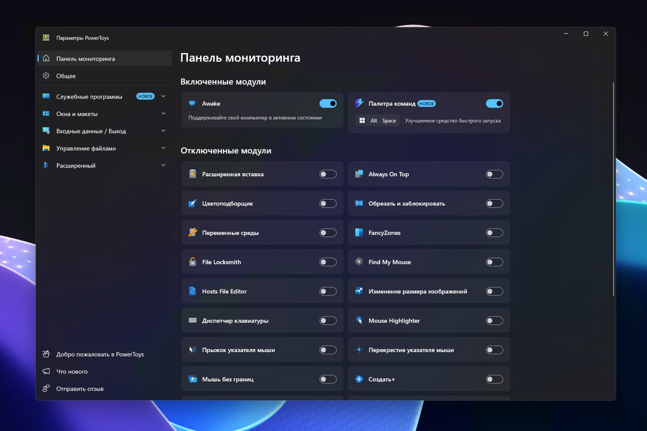The width and height of the screenshot is (647, 431).
Task: Turn off the Awake toggle
Action: (x=328, y=103)
